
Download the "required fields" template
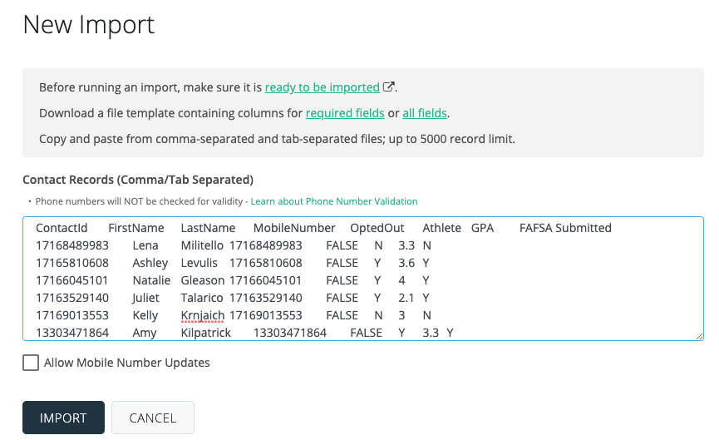pyautogui.click(x=345, y=113)
